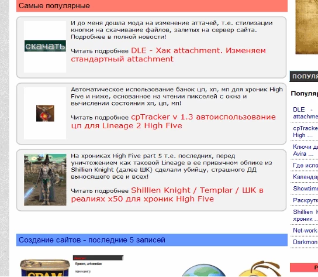Open the Shillien Knight character thumbnail
The width and height of the screenshot is (318, 277).
[x=45, y=180]
